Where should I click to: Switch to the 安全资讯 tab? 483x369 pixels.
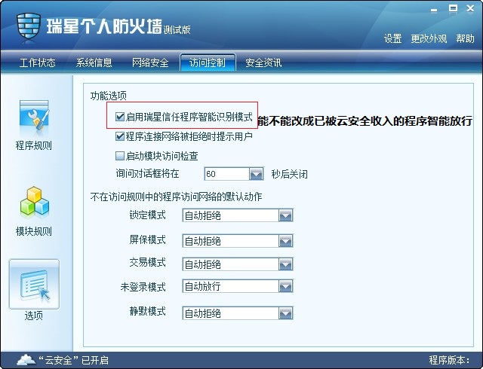(263, 63)
